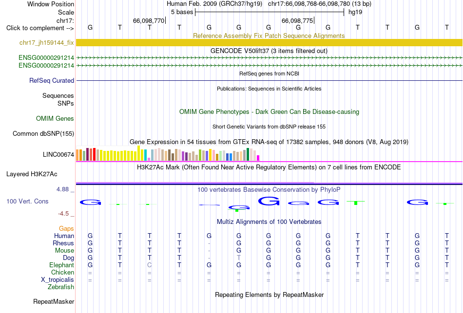Screen dimensions: 463x313
Task: Click the upper ENSG00000291214 transcript label
Action: 46,57
